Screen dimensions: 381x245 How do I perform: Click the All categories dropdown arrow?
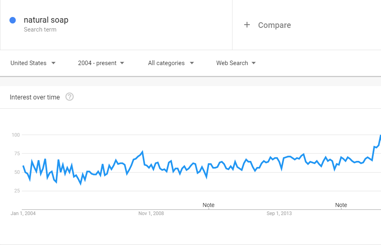(x=192, y=63)
